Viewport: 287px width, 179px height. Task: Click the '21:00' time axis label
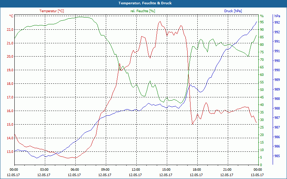(227, 170)
